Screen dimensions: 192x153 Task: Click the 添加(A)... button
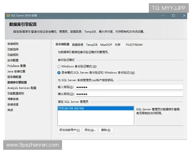(x=90, y=130)
